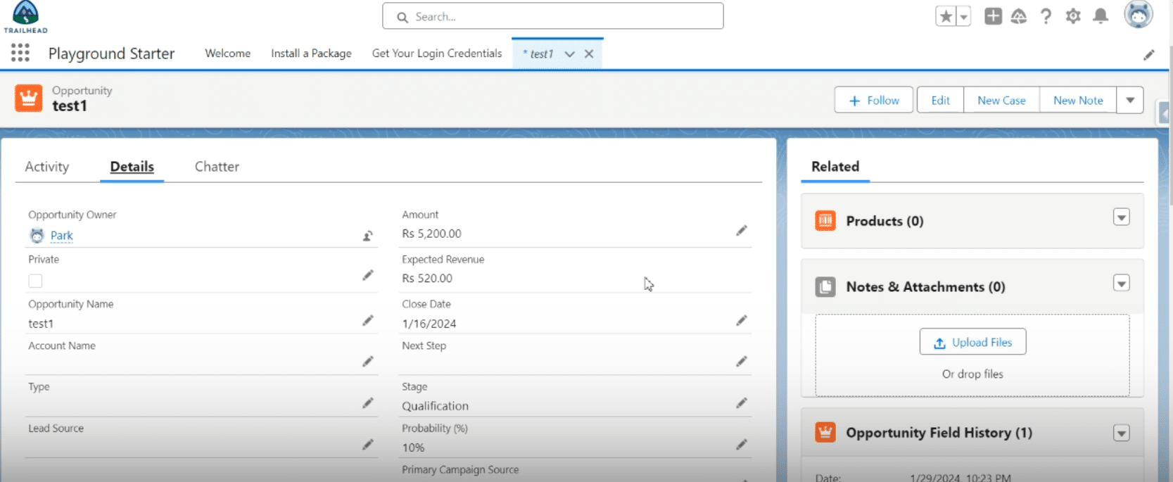Edit Opportunity Name pencil icon

tap(367, 320)
